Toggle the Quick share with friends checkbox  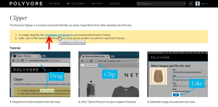[174, 91]
